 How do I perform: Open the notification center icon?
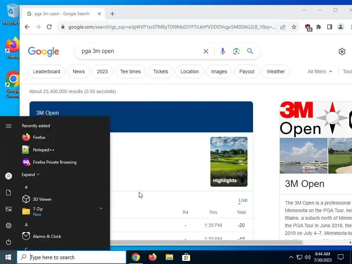tap(341, 257)
